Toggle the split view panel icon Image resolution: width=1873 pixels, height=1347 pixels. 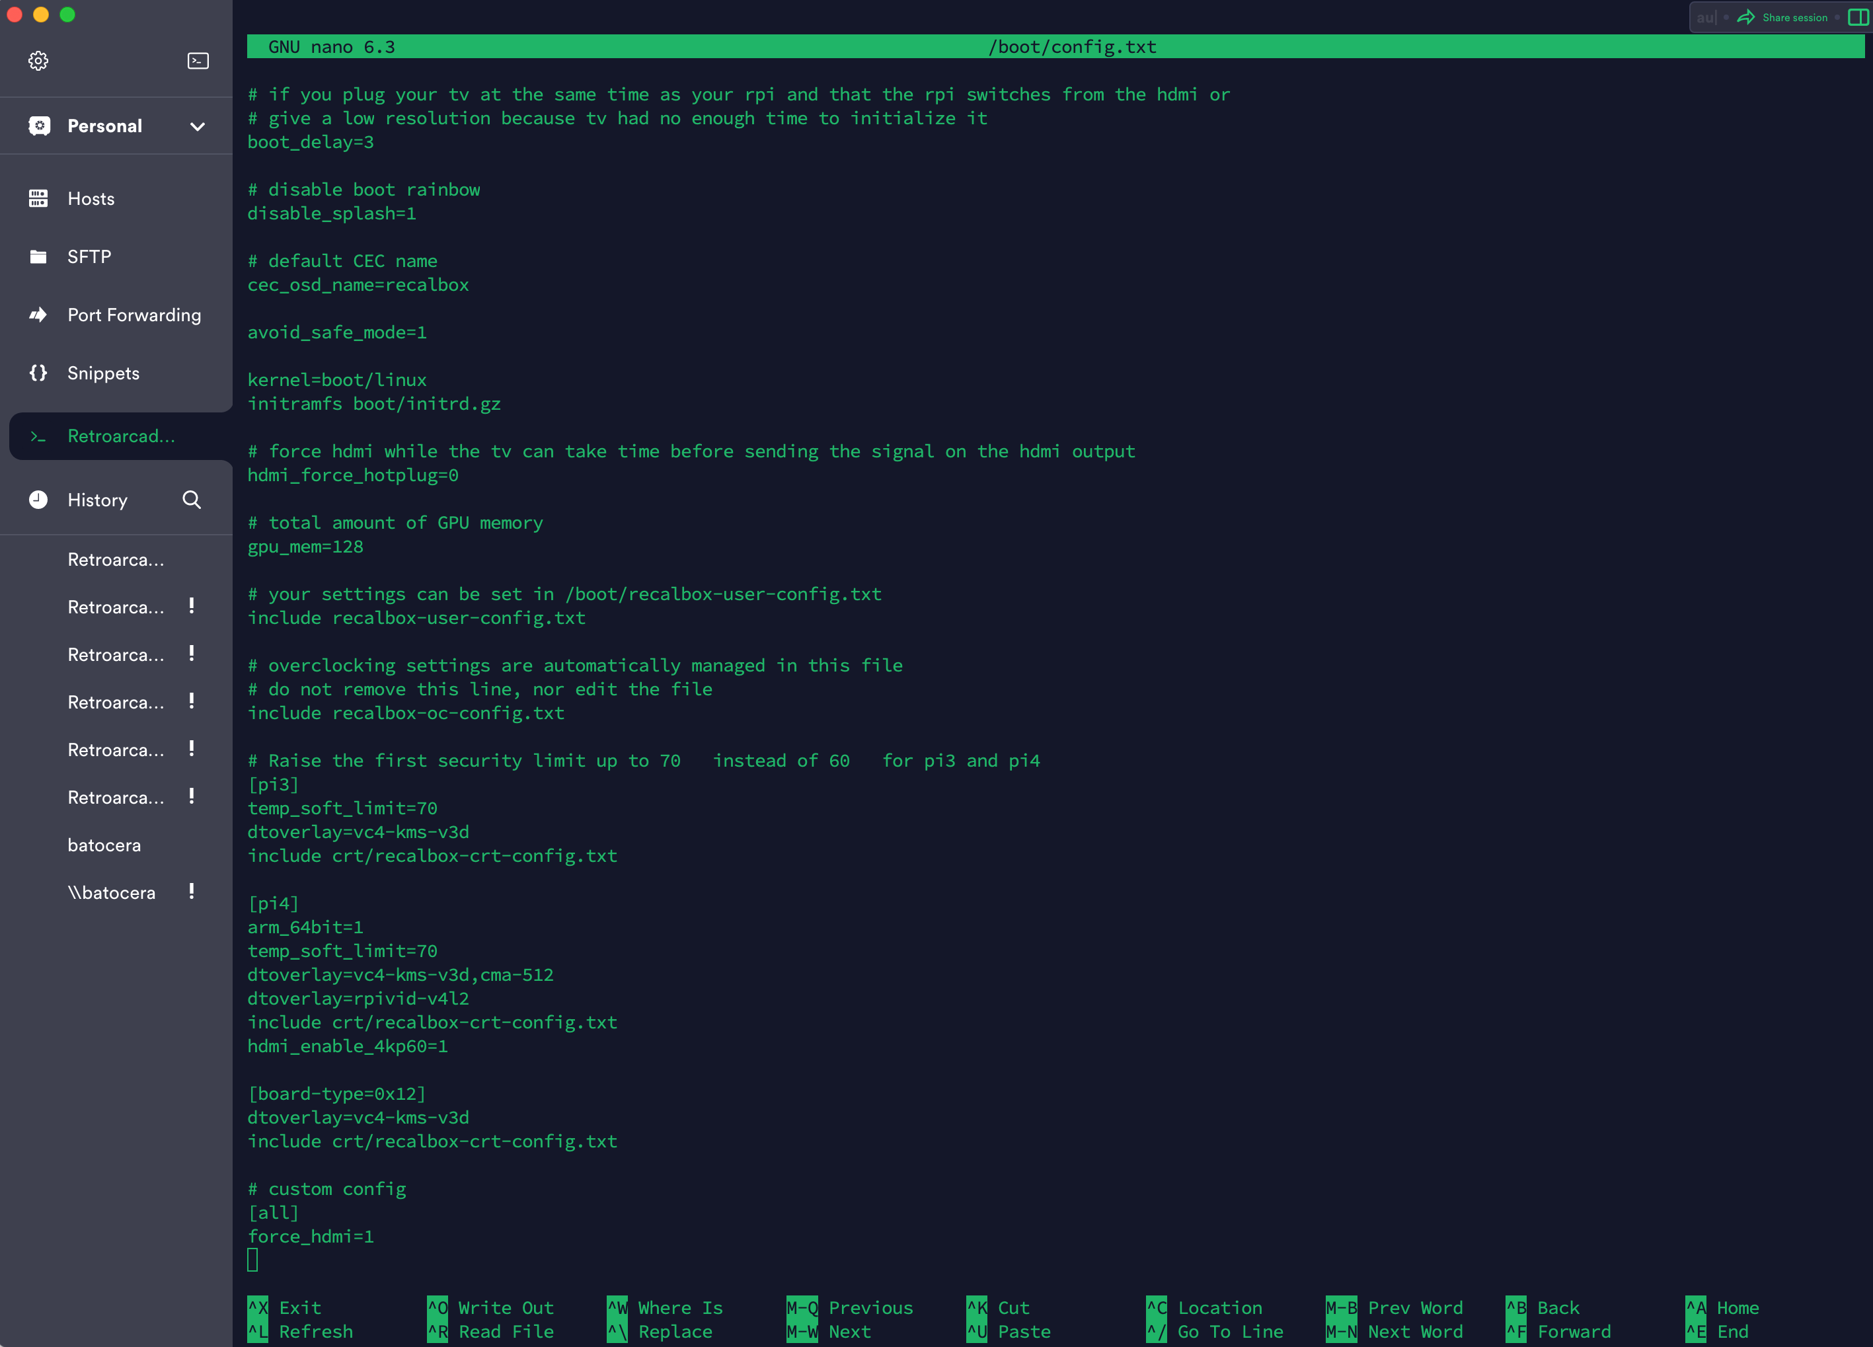(x=1857, y=17)
